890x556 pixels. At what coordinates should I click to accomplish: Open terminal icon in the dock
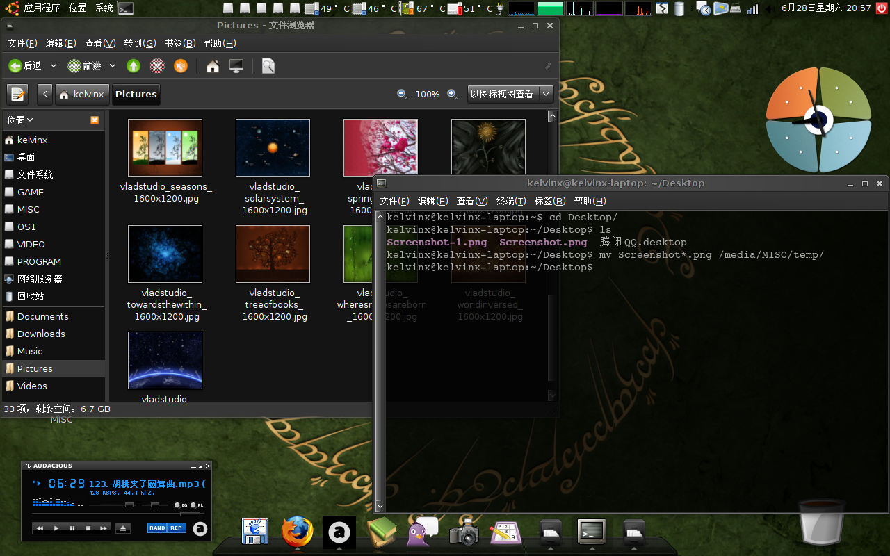click(x=592, y=532)
